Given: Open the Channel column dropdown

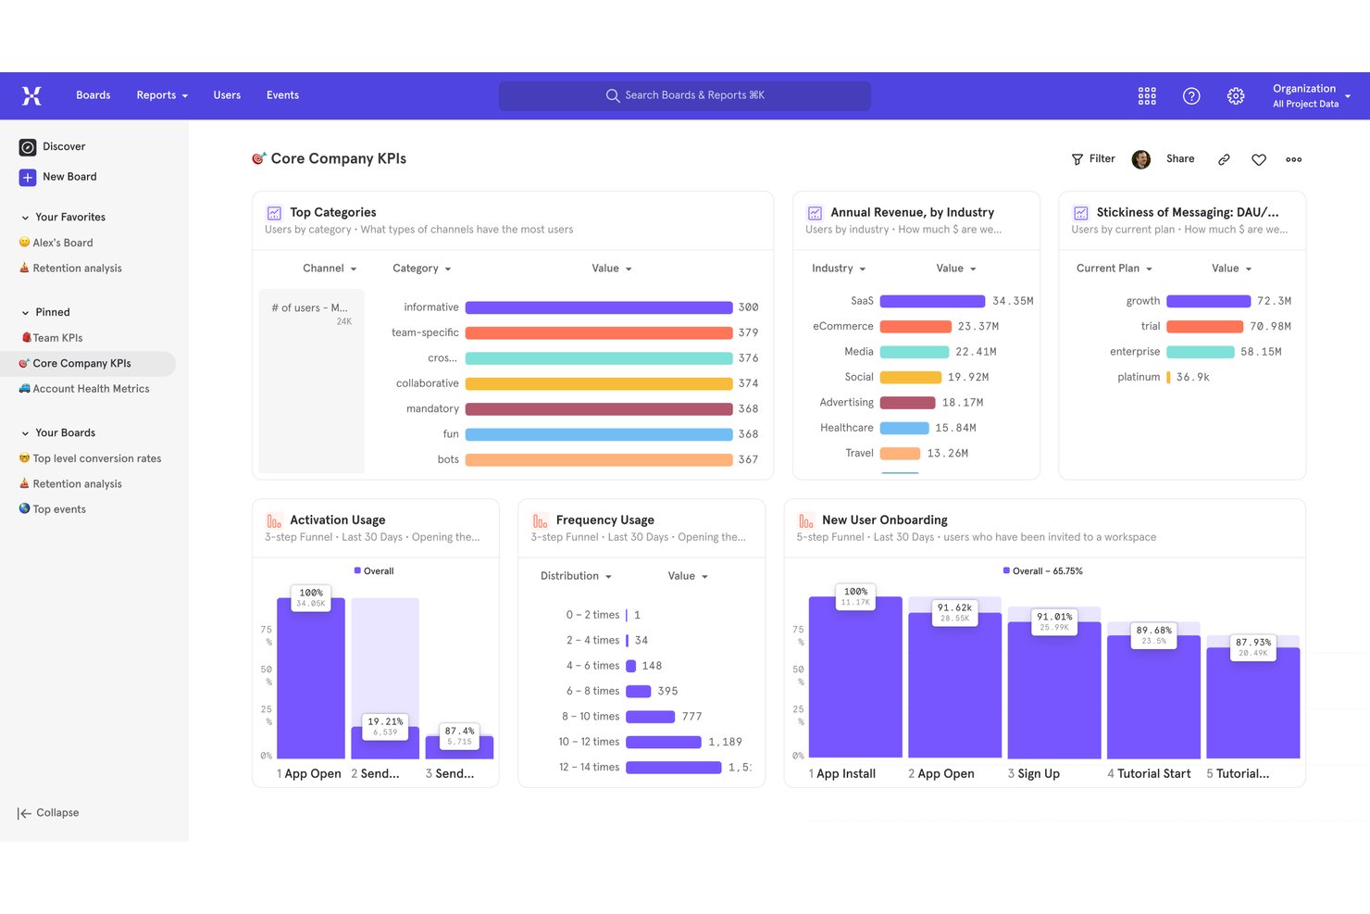Looking at the screenshot, I should (x=330, y=269).
